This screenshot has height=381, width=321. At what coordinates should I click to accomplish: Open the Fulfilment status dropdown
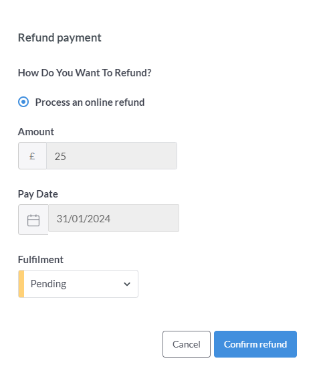(78, 284)
